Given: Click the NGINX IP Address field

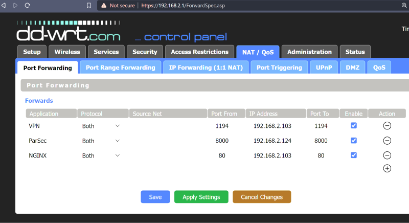Looking at the screenshot, I should tap(277, 155).
